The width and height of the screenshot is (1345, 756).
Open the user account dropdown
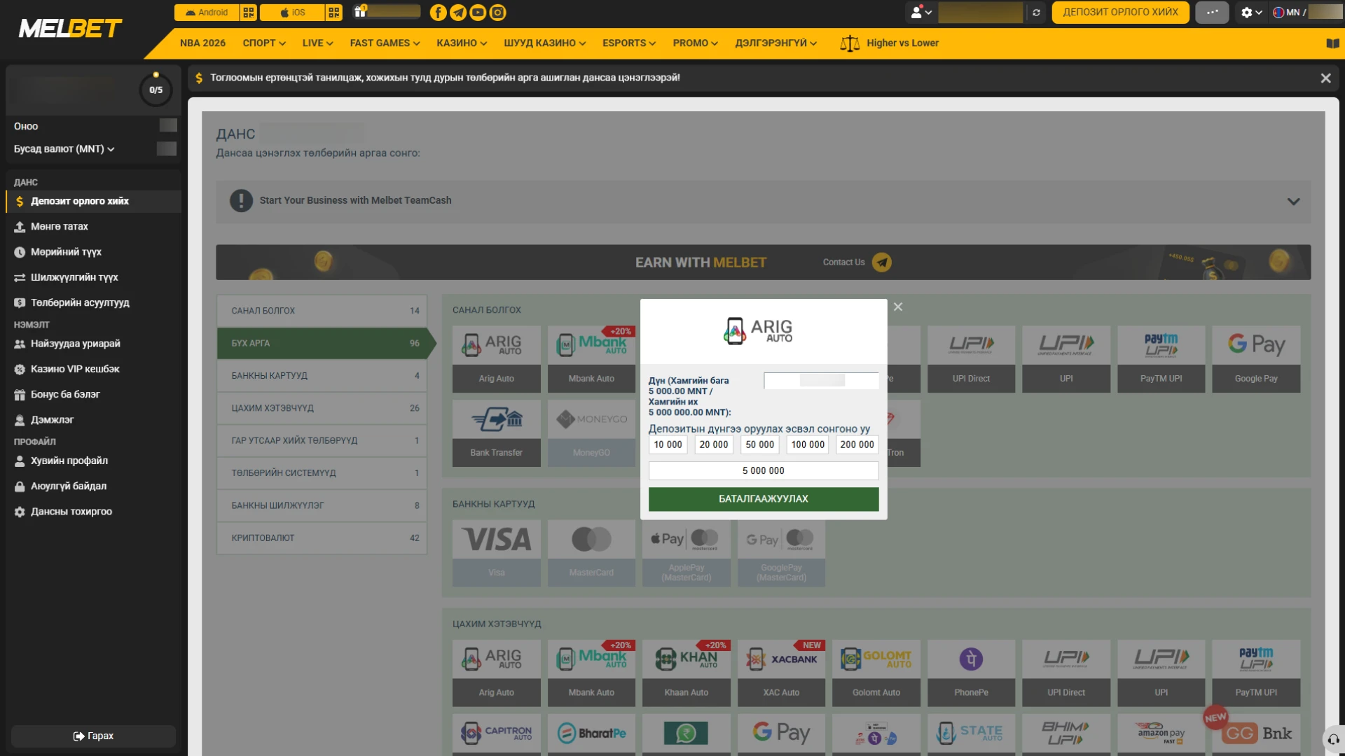[x=921, y=13]
